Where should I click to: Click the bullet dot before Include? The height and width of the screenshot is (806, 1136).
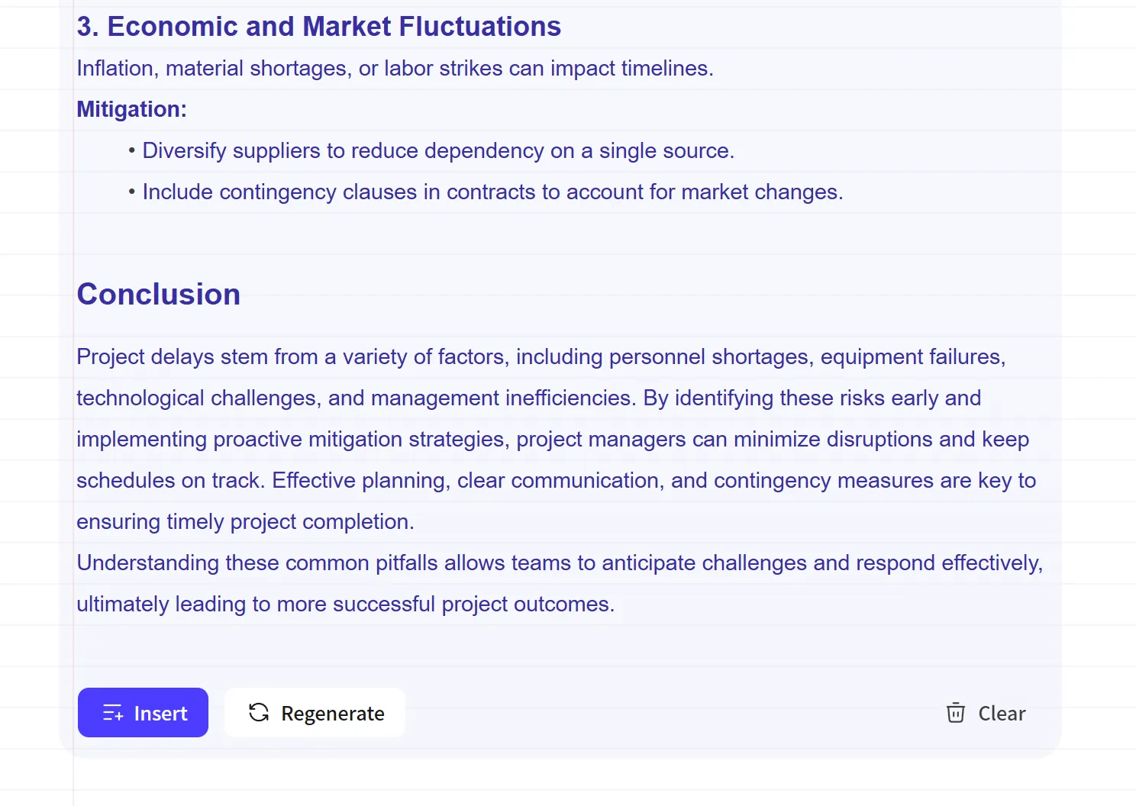132,192
